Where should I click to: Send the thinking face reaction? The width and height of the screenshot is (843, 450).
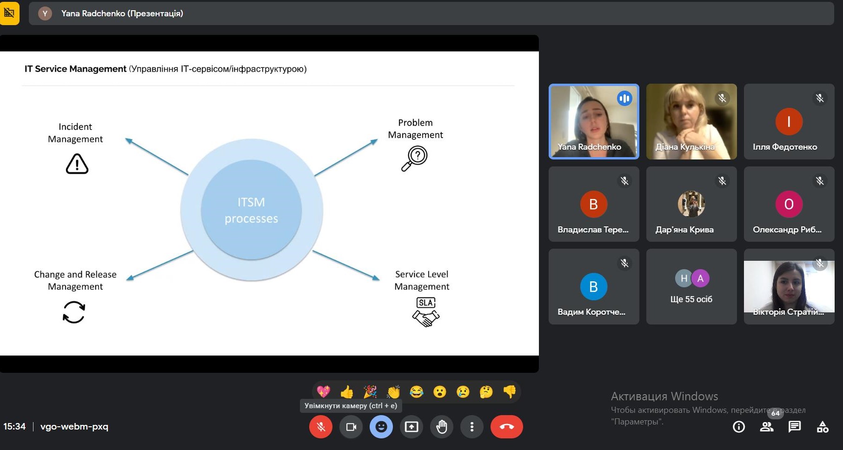point(486,392)
